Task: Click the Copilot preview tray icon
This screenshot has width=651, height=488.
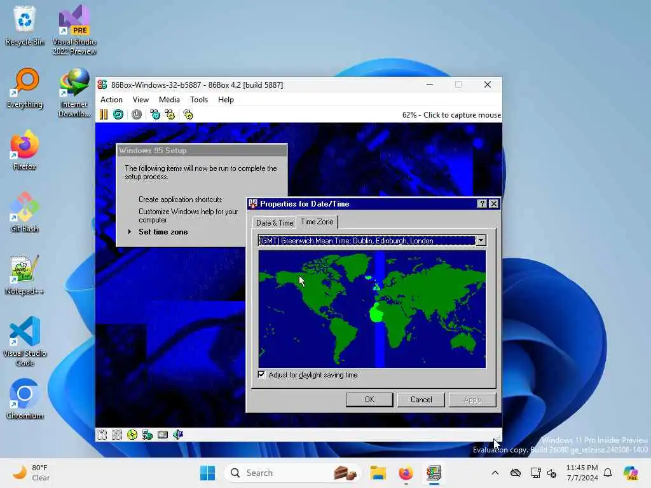Action: 631,473
